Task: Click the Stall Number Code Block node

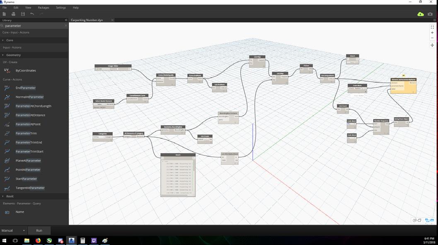Action: (x=357, y=88)
